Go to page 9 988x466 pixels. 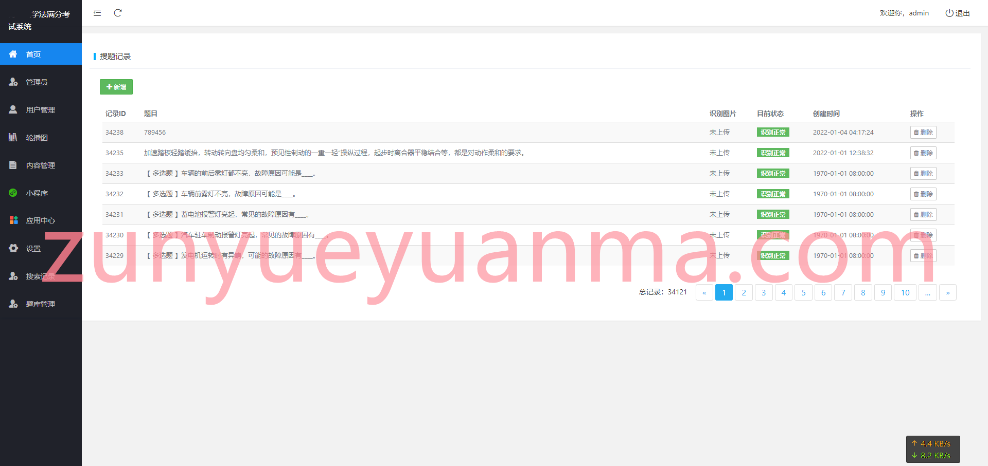pyautogui.click(x=883, y=292)
